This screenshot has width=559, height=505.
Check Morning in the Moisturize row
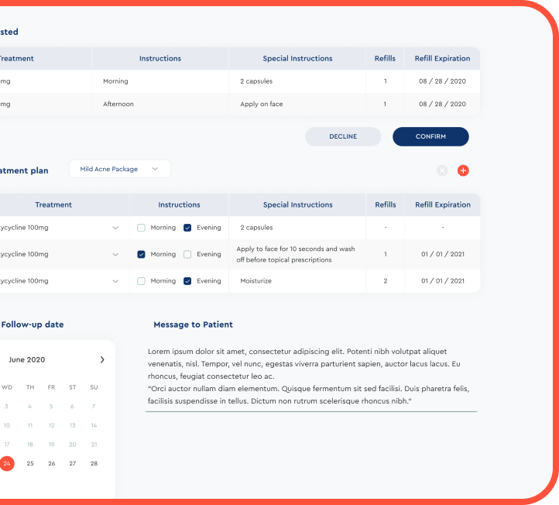pyautogui.click(x=141, y=281)
